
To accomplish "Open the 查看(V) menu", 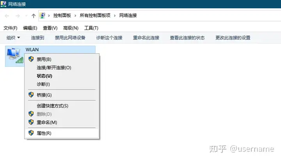I will click(50, 28).
